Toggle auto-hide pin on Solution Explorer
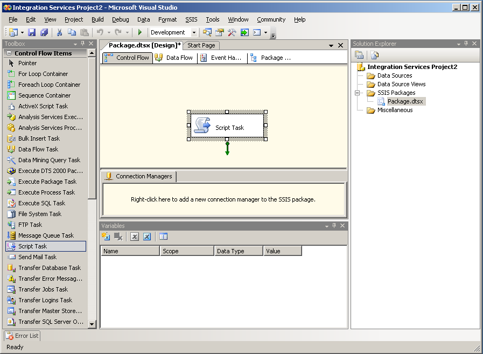The image size is (483, 354). [466, 44]
